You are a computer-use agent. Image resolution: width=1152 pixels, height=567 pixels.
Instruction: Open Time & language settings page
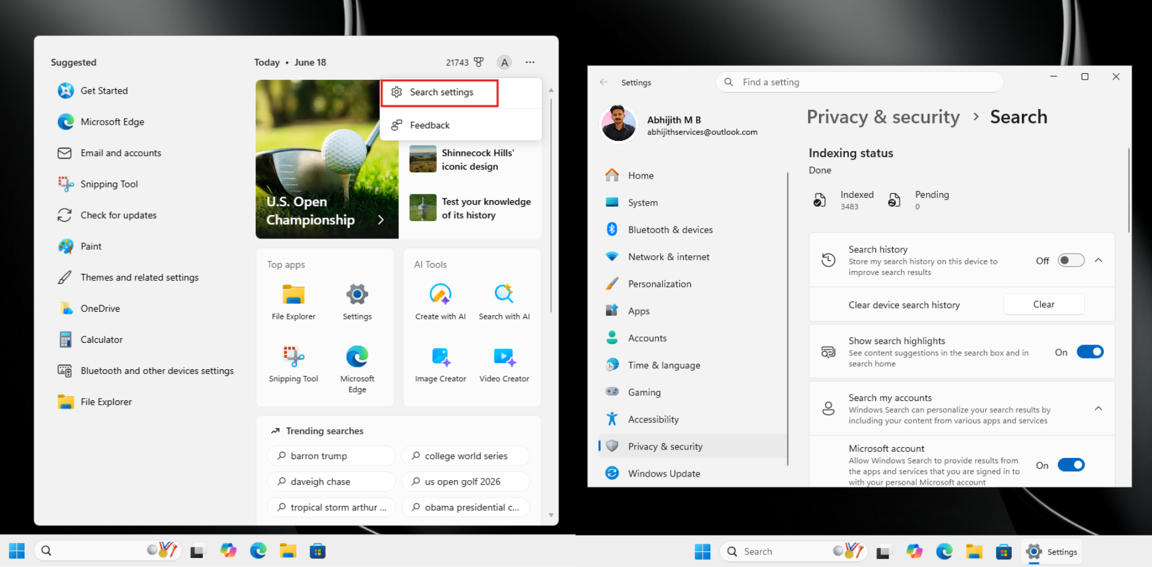(693, 365)
